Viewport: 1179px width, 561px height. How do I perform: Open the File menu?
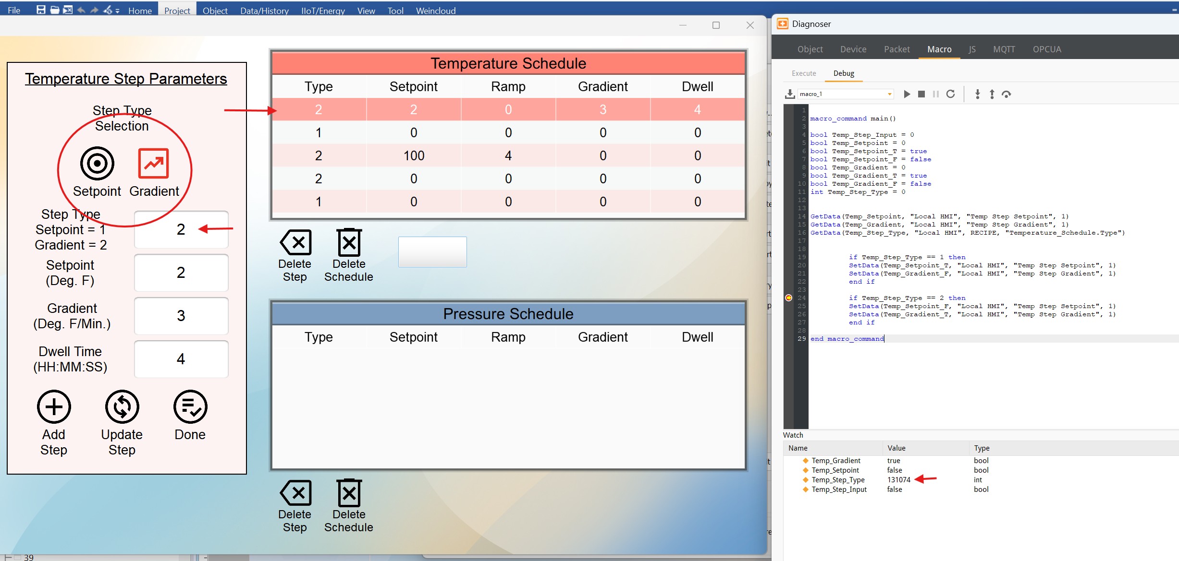point(14,11)
